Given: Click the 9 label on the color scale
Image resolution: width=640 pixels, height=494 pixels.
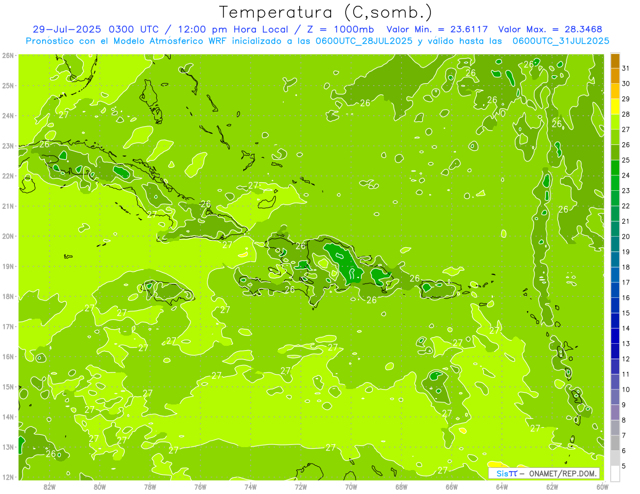Looking at the screenshot, I should (x=624, y=405).
